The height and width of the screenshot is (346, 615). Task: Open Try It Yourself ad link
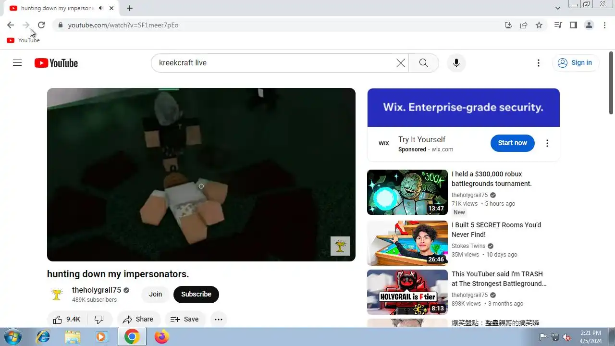pyautogui.click(x=422, y=139)
